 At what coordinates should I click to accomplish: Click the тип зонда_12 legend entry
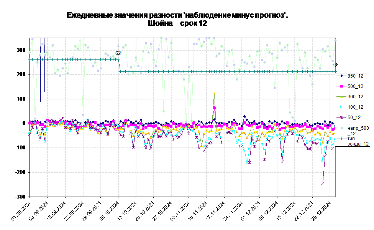(353, 141)
